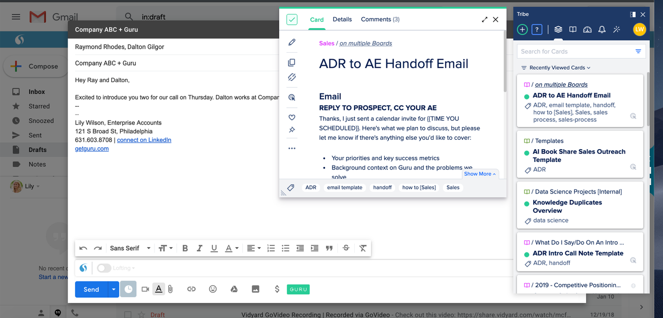
Task: Star the Draft email in the list
Action: [142, 315]
